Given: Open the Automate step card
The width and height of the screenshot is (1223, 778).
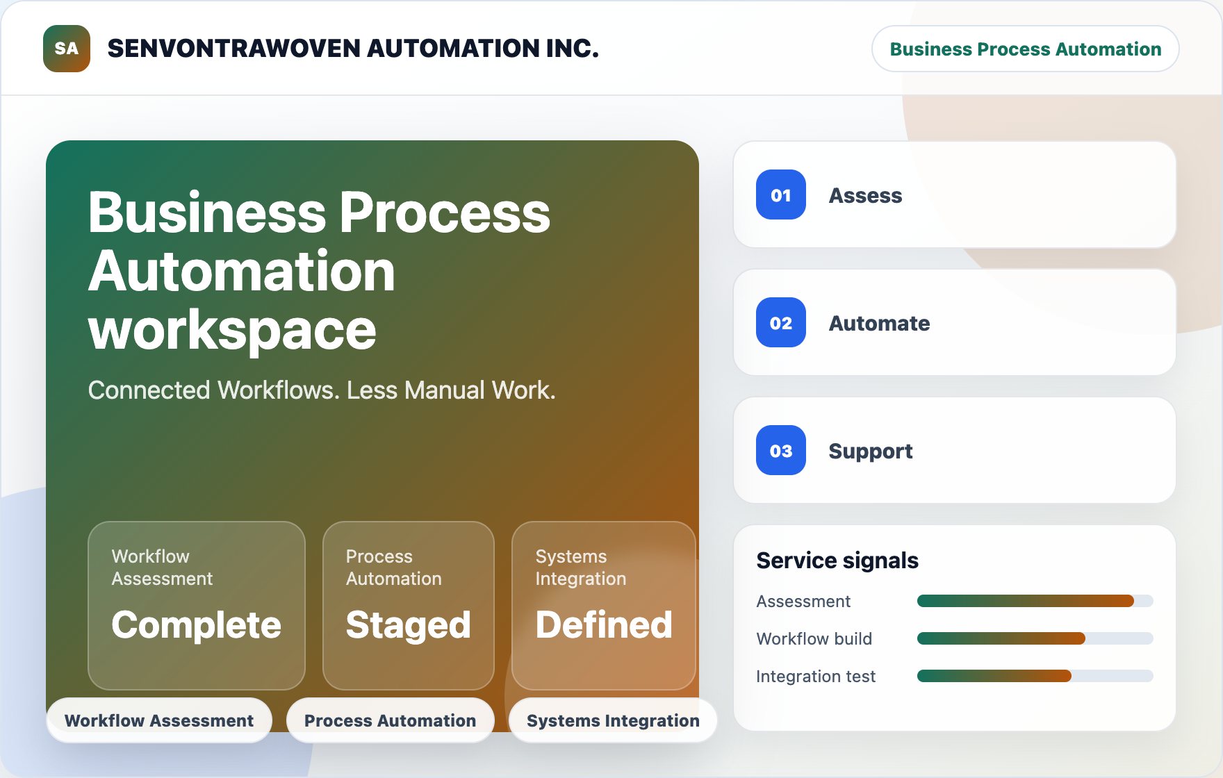Looking at the screenshot, I should 955,322.
